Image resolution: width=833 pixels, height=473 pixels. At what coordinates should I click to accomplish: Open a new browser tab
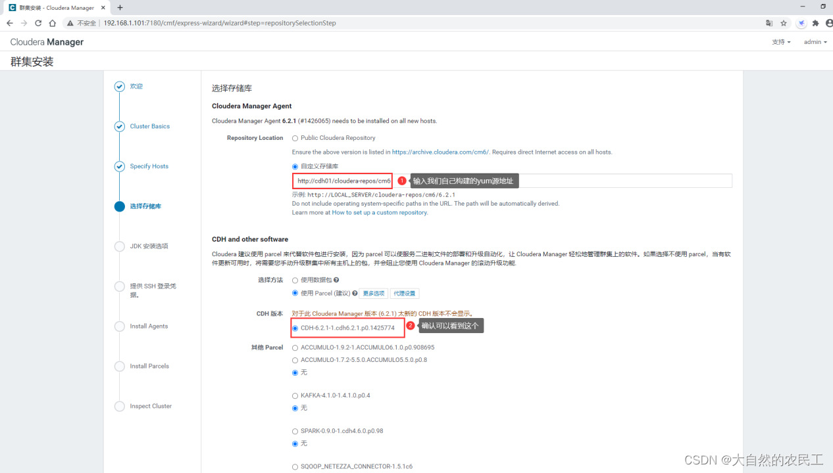click(x=120, y=7)
